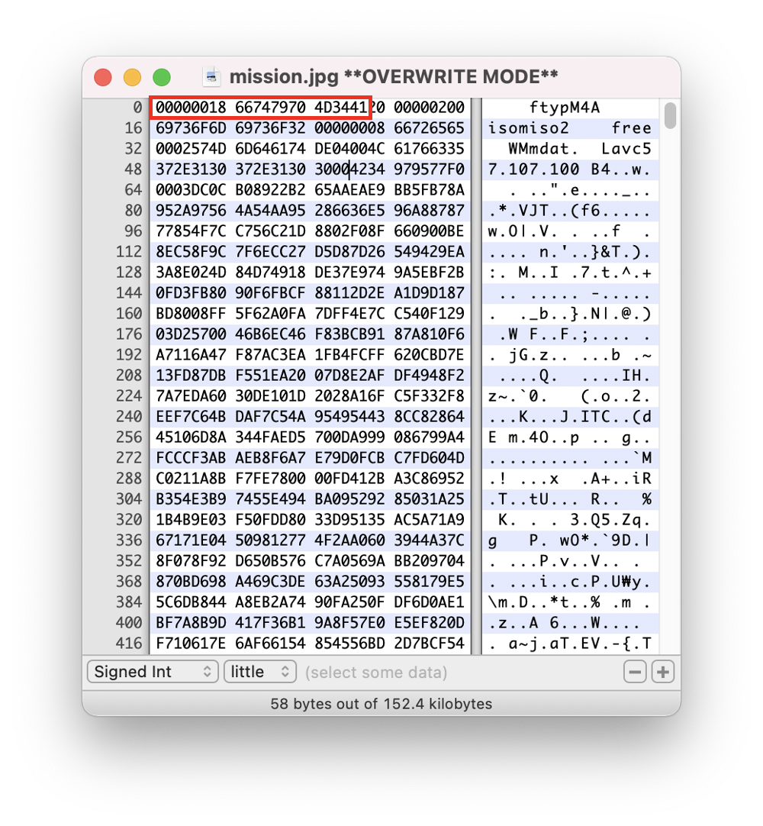Viewport: 763px width, 826px height.
Task: Click hex value 558179E5 in row 368
Action: (429, 581)
